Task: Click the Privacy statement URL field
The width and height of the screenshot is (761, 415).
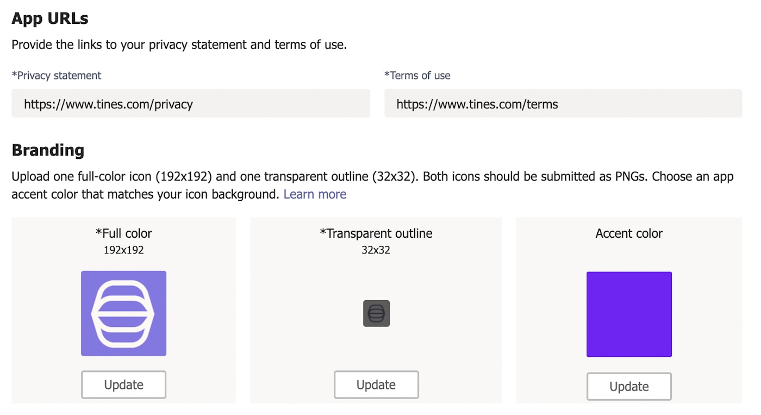Action: pyautogui.click(x=191, y=104)
